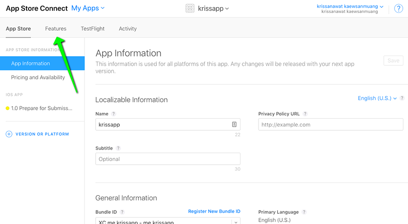Expand the My Apps dropdown
The width and height of the screenshot is (408, 224).
pyautogui.click(x=88, y=8)
